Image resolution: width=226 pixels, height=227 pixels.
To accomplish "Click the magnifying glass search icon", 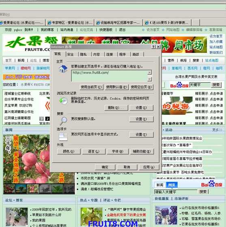I will point(63,121).
